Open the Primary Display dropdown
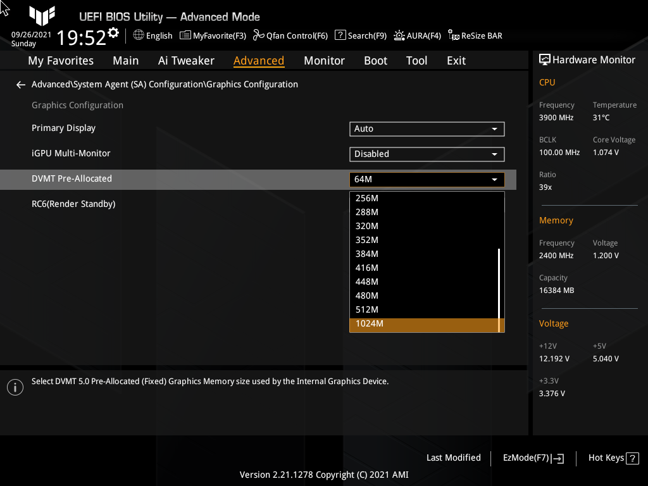648x486 pixels. [x=427, y=128]
